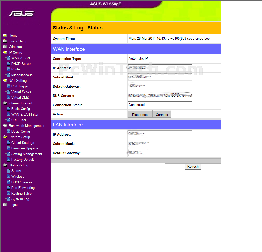The height and width of the screenshot is (252, 262).
Task: Open the top-level Wireless menu
Action: point(15,47)
